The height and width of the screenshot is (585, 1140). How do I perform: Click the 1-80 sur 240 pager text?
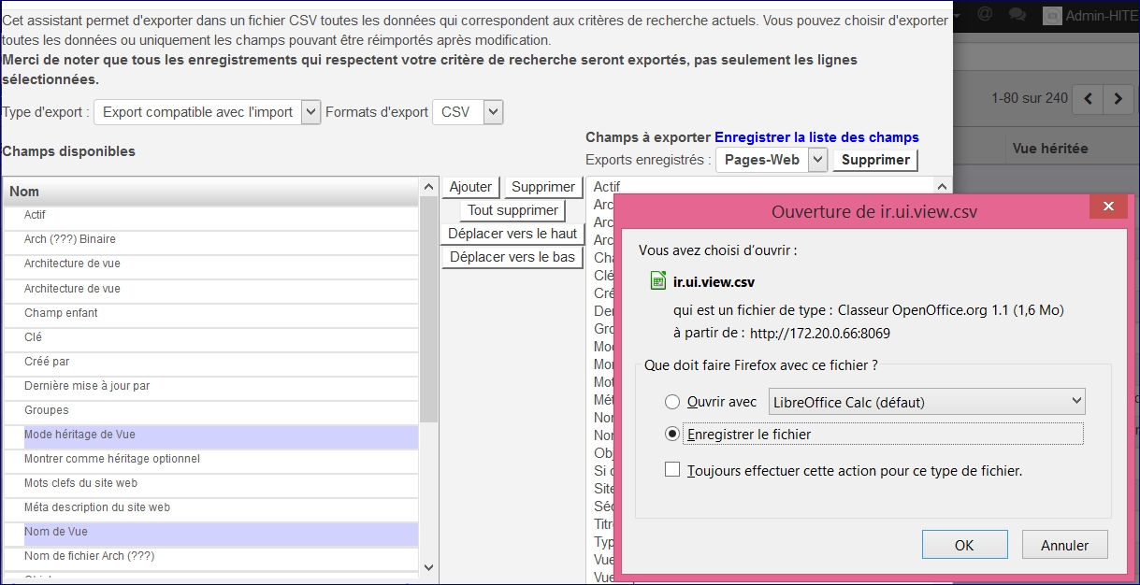[1030, 98]
